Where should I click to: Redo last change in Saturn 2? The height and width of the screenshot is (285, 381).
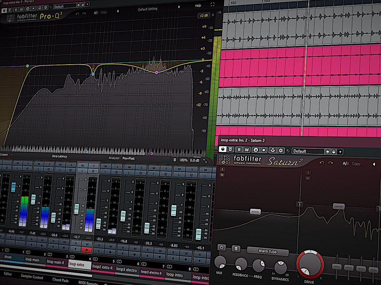(x=331, y=163)
